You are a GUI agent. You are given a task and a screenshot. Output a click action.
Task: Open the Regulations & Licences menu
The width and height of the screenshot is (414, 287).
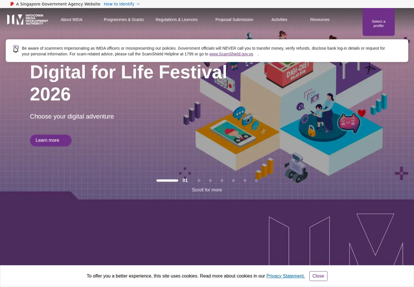pyautogui.click(x=177, y=20)
